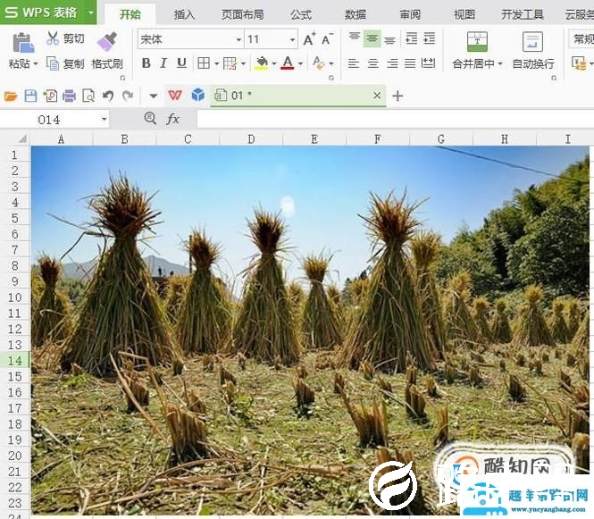The height and width of the screenshot is (519, 594).
Task: Switch to the 审阅 tab
Action: tap(410, 14)
